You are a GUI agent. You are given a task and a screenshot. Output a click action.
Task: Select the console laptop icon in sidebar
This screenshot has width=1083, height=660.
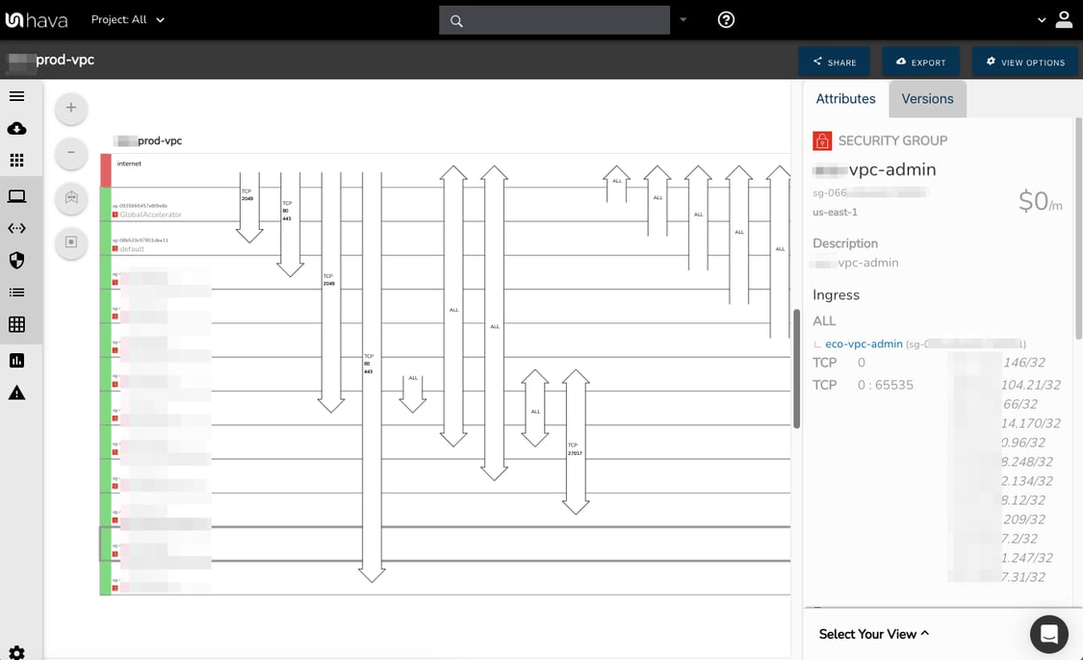pyautogui.click(x=16, y=195)
